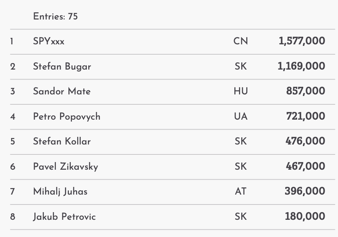Click the 721,000 chip count
Viewport: 338px width, 237px height.
[x=305, y=116]
